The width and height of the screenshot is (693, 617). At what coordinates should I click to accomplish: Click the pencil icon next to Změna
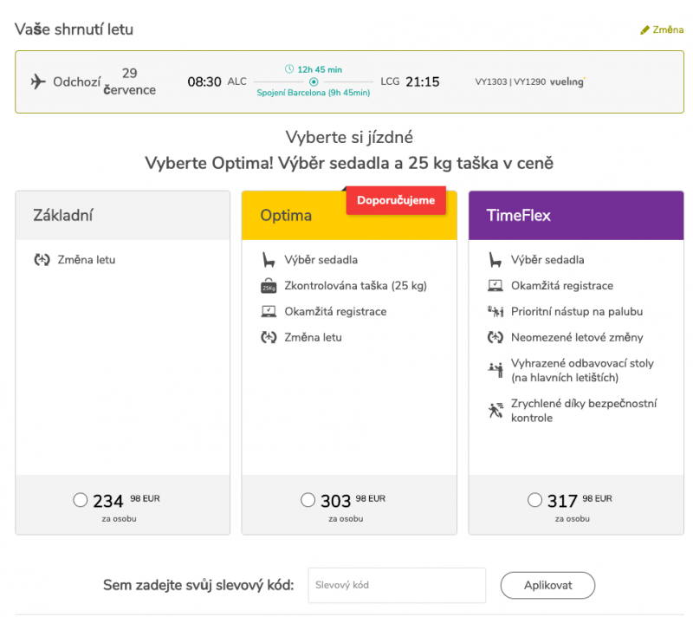coord(644,30)
